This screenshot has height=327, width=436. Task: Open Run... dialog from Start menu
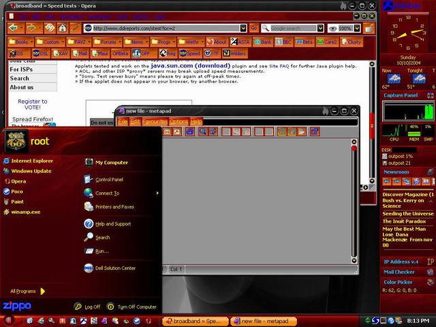coord(97,251)
